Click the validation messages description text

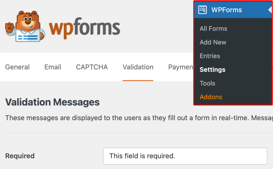[x=139, y=118]
